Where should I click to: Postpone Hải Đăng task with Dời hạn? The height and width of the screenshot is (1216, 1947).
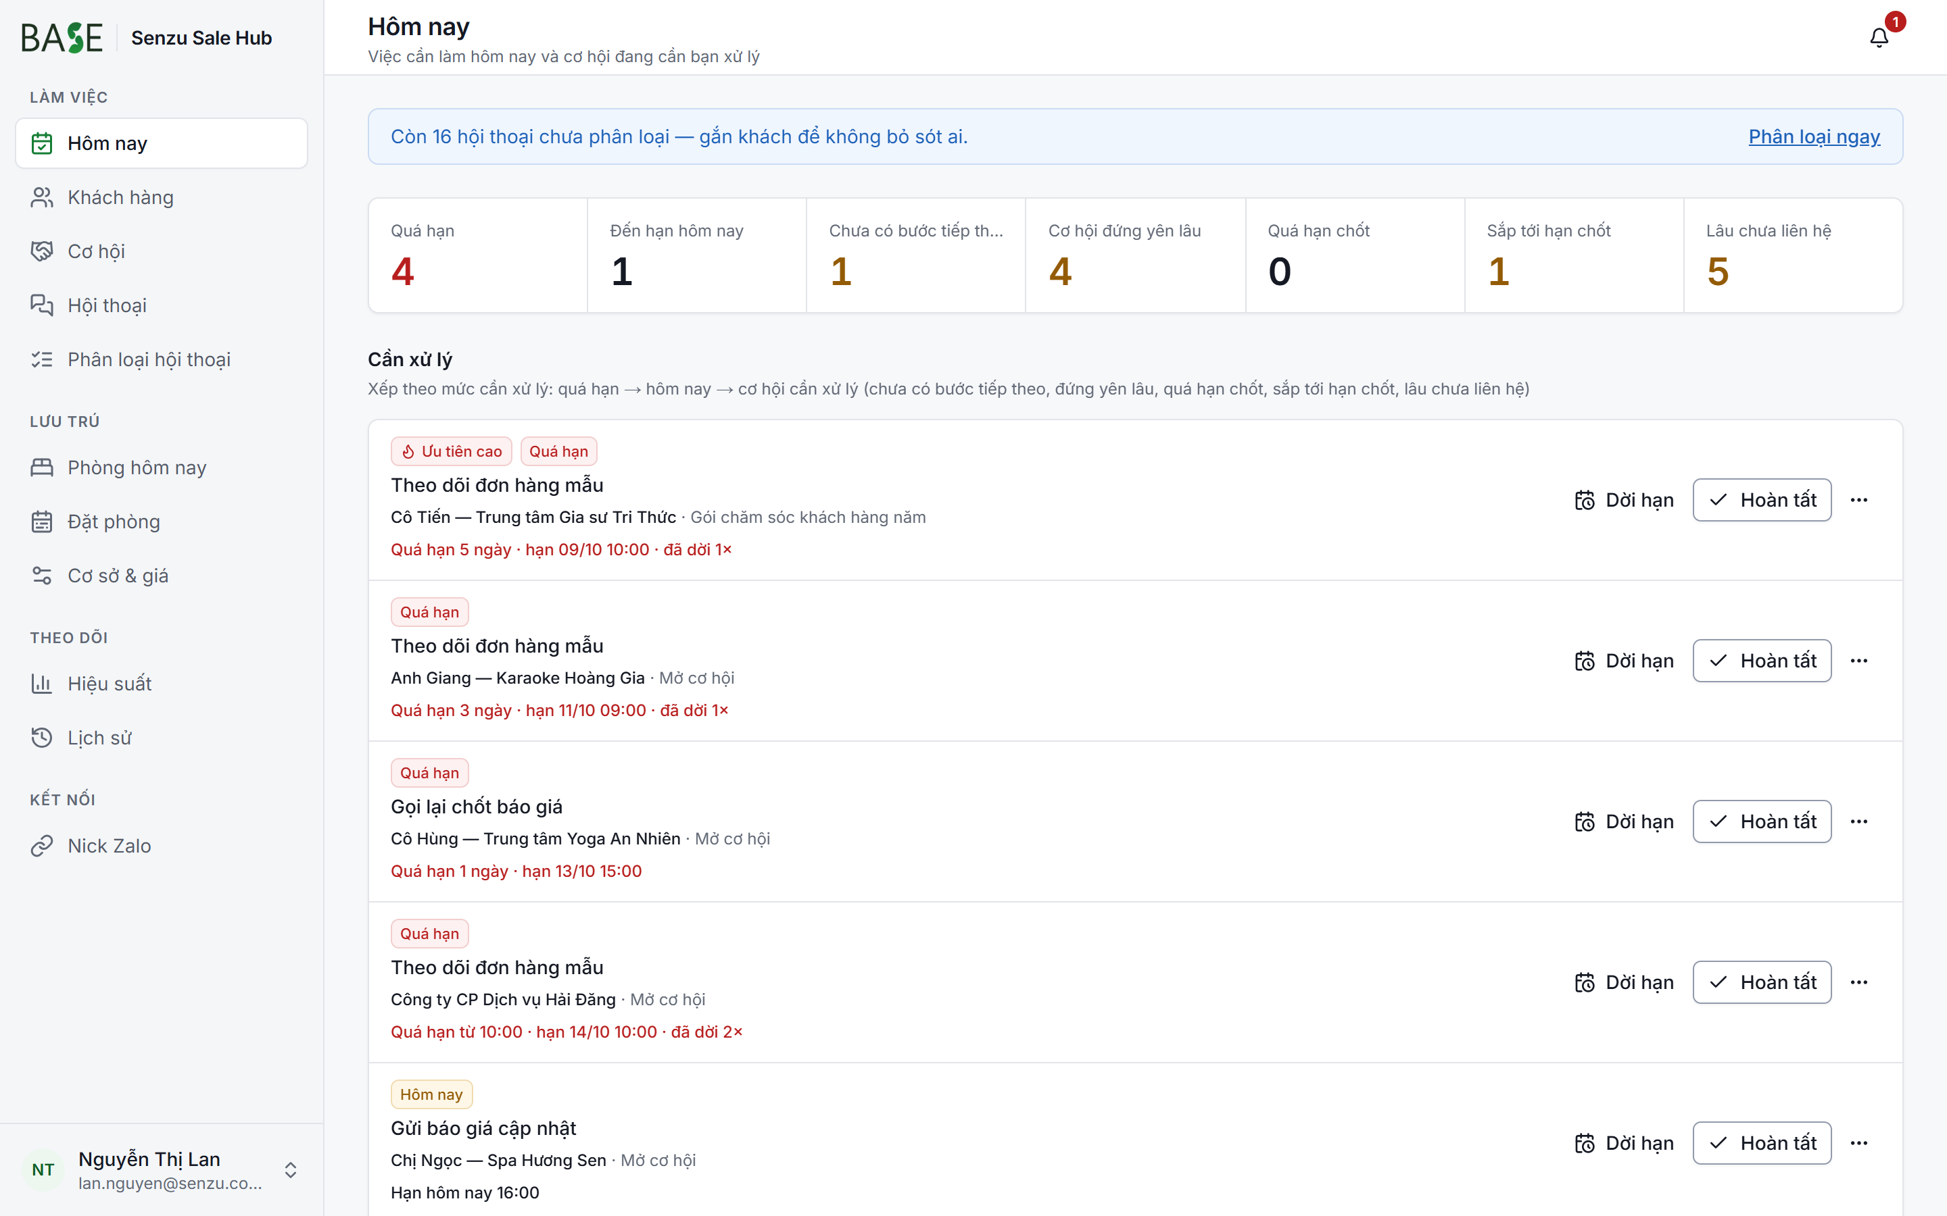(x=1624, y=982)
